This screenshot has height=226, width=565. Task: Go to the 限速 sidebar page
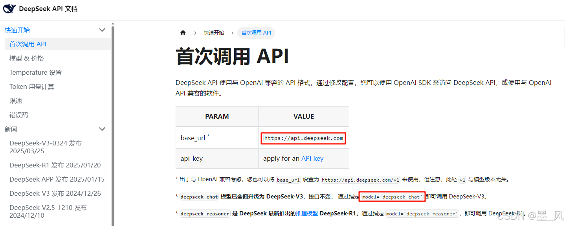tap(16, 101)
